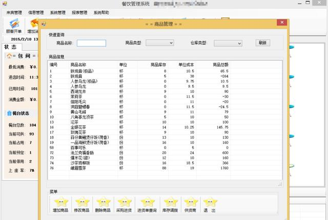Viewport: 328px width, 220px height.
Task: Open the 信息管理 menu
Action: point(36,12)
